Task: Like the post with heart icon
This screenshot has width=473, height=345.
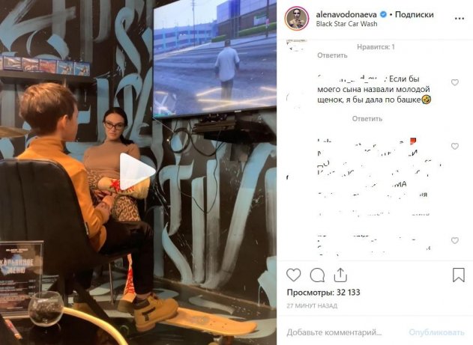Action: 294,275
